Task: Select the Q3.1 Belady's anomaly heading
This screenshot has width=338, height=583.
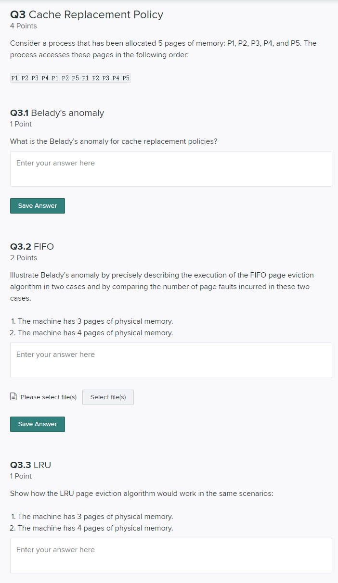Action: (x=57, y=113)
